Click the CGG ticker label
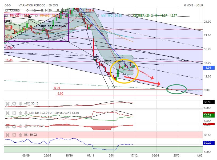 click(8, 5)
